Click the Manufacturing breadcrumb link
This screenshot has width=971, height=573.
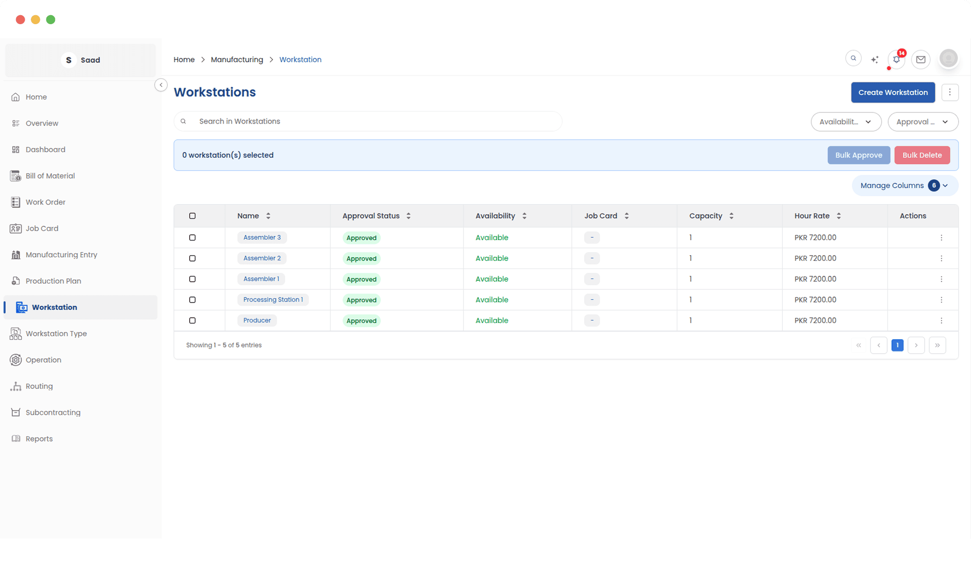click(x=237, y=59)
